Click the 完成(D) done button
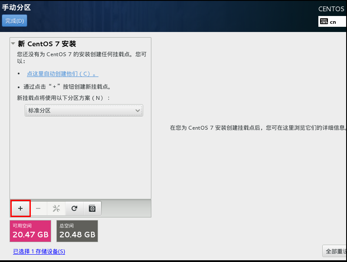The image size is (347, 262). tap(14, 21)
